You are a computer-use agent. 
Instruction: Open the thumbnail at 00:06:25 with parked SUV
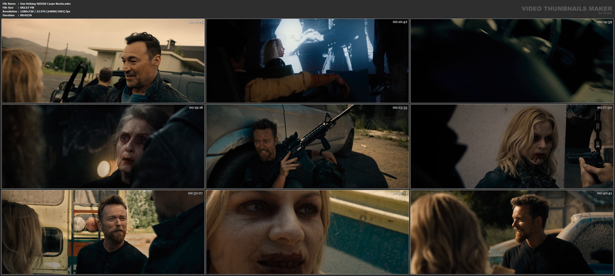[103, 61]
